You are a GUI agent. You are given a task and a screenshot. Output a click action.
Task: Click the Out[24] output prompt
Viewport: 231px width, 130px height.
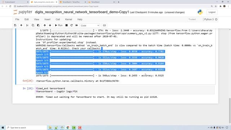(x=28, y=81)
